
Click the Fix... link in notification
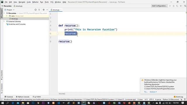click(x=146, y=92)
